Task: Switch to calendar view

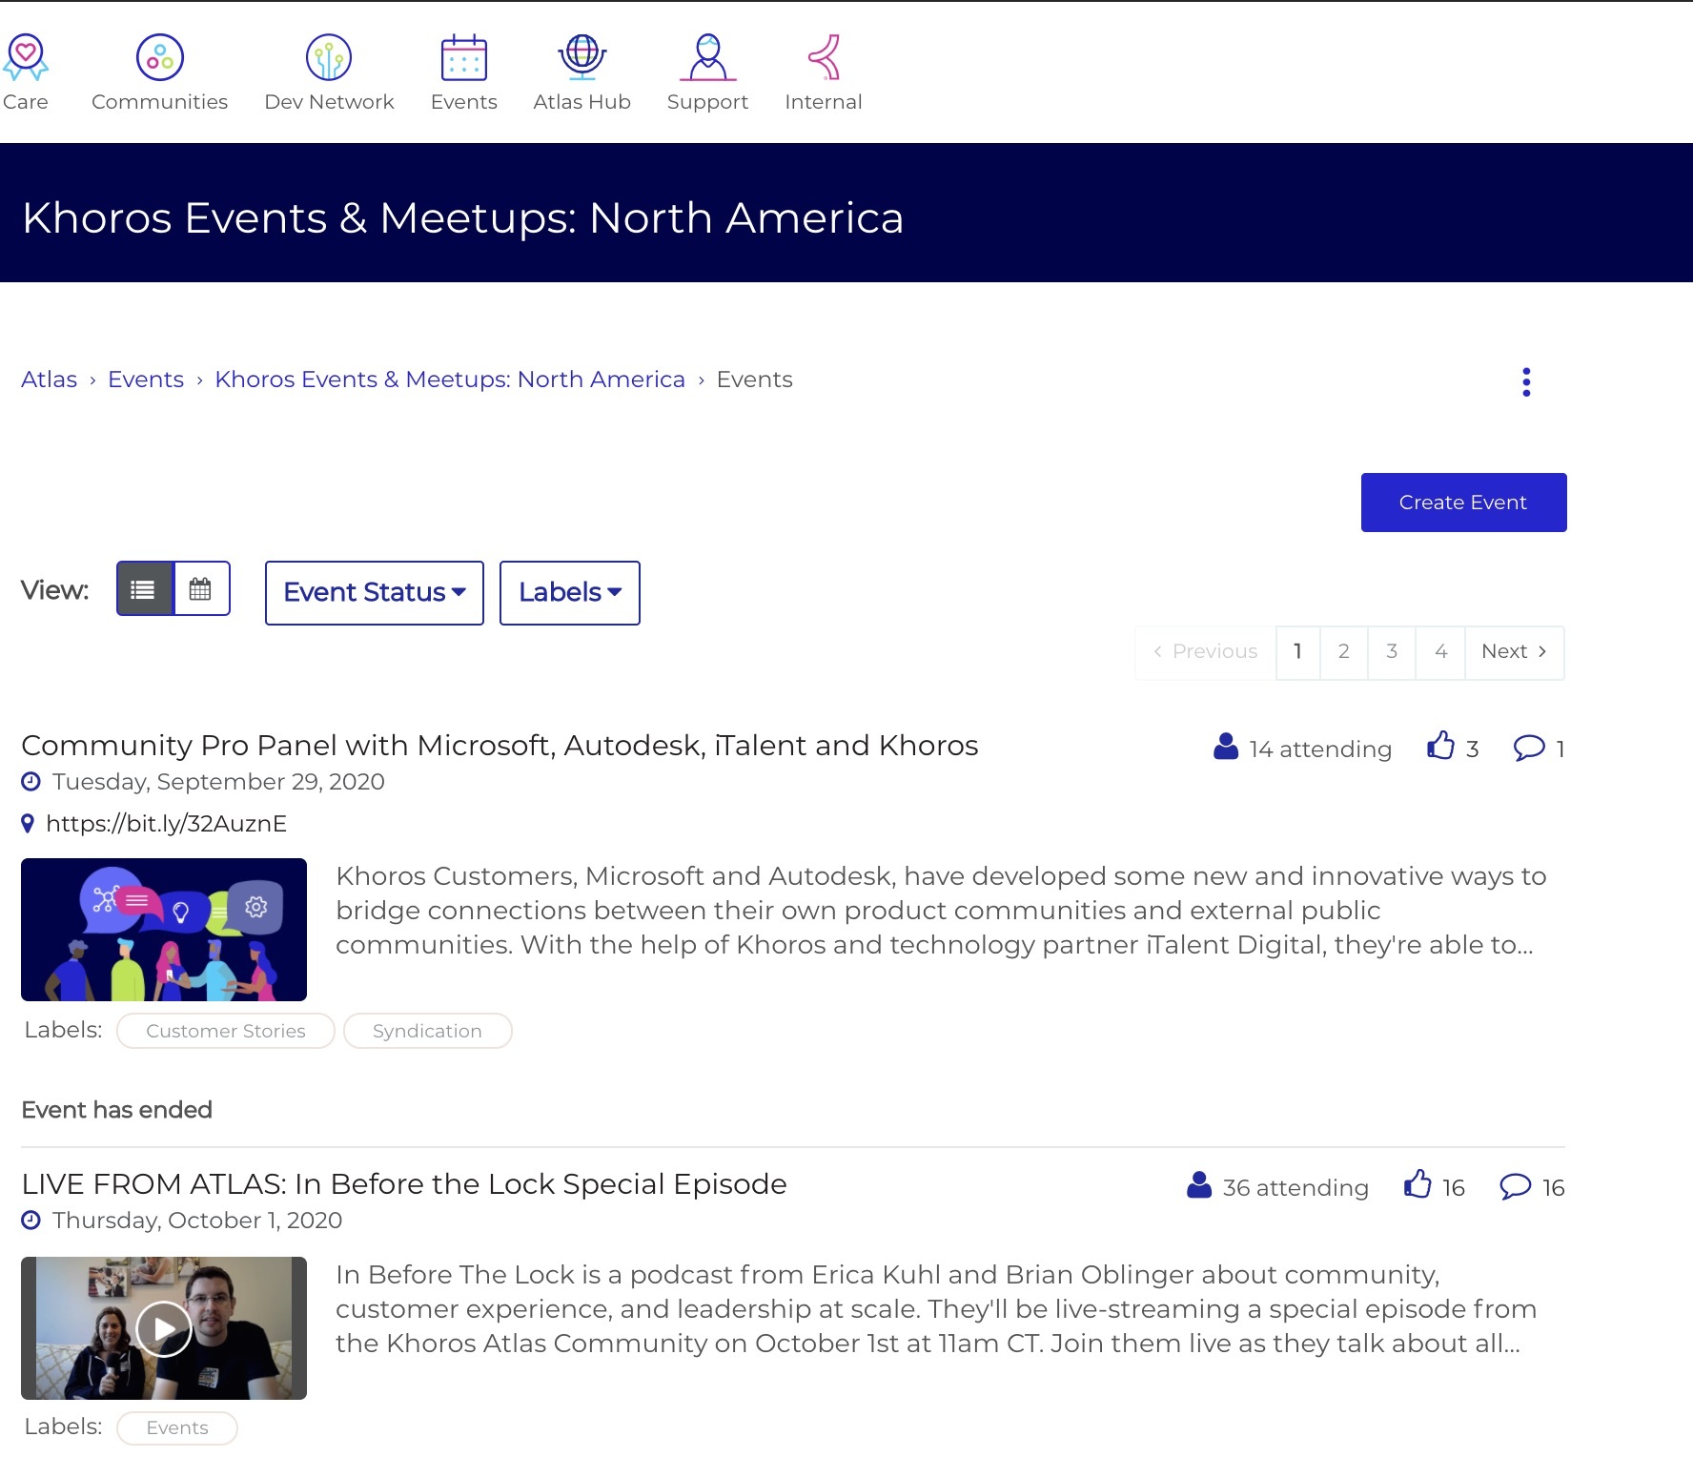Action: 201,589
